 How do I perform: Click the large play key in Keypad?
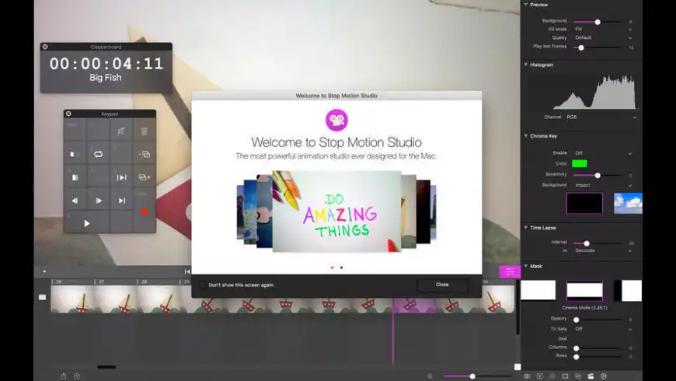point(87,223)
